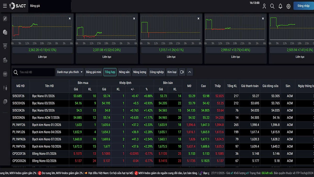Click the candlestick chart icon in the left sidebar
This screenshot has width=314, height=177.
(5, 87)
